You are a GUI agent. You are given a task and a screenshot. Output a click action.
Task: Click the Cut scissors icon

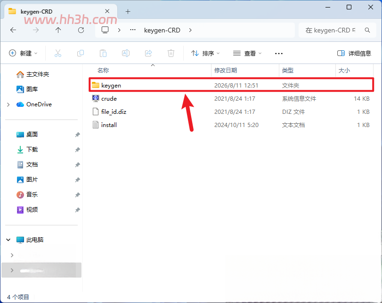click(58, 53)
